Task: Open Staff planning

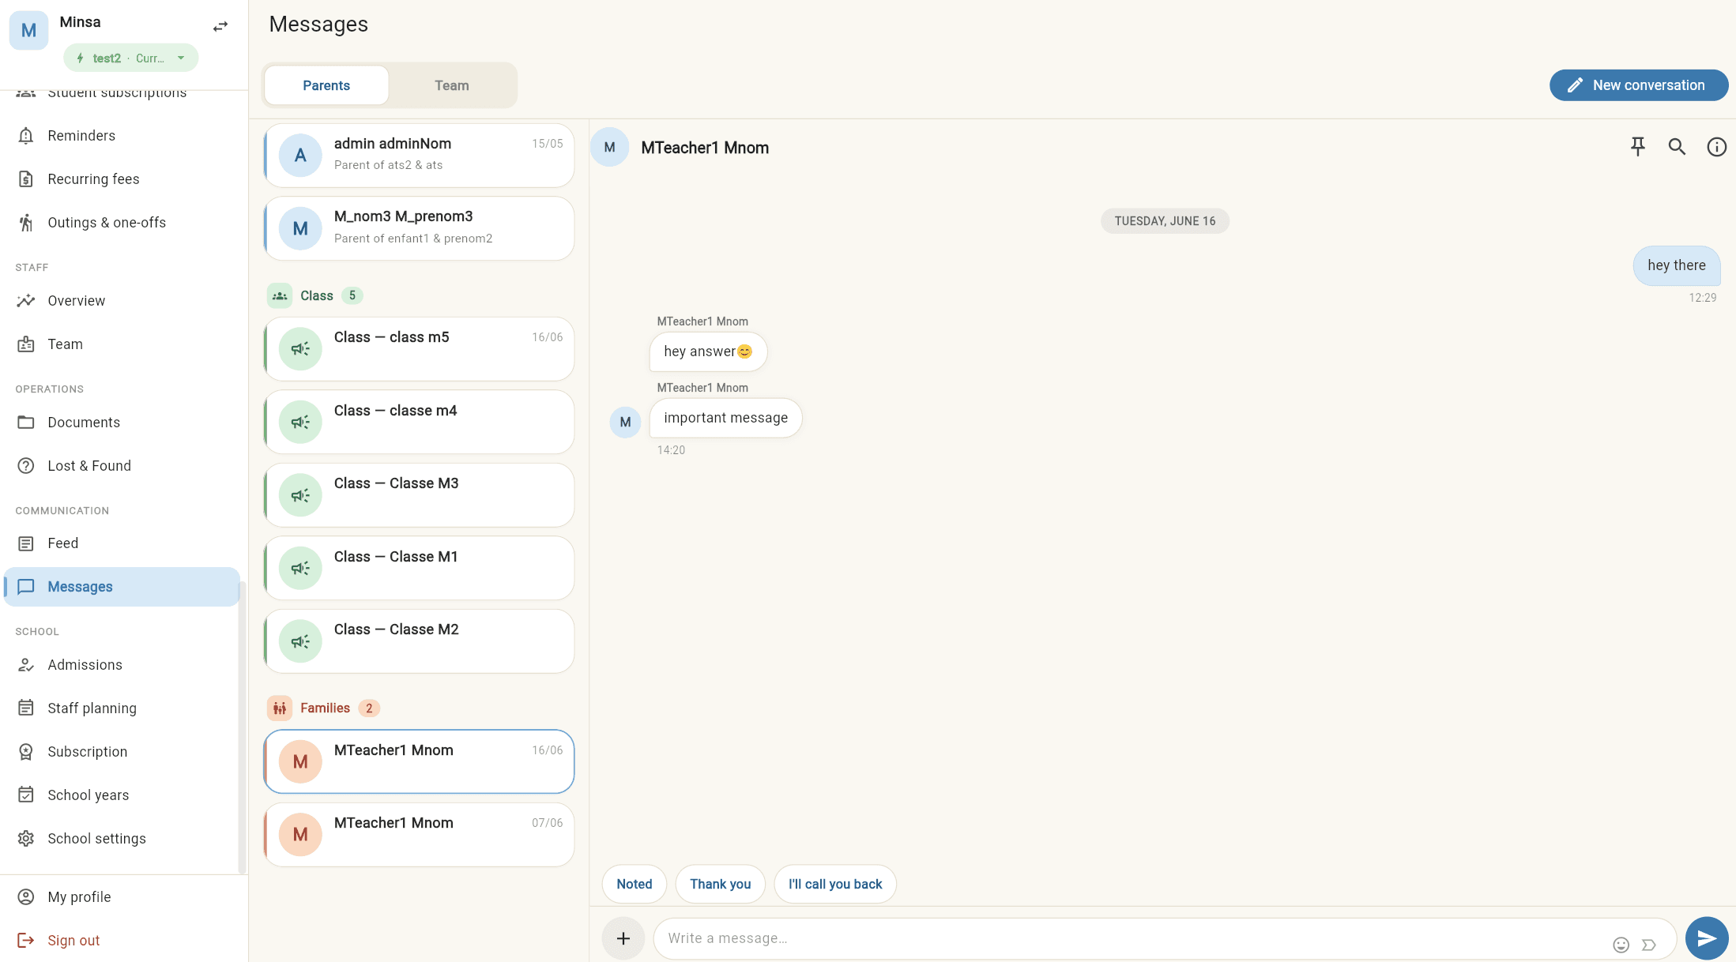Action: [x=122, y=708]
